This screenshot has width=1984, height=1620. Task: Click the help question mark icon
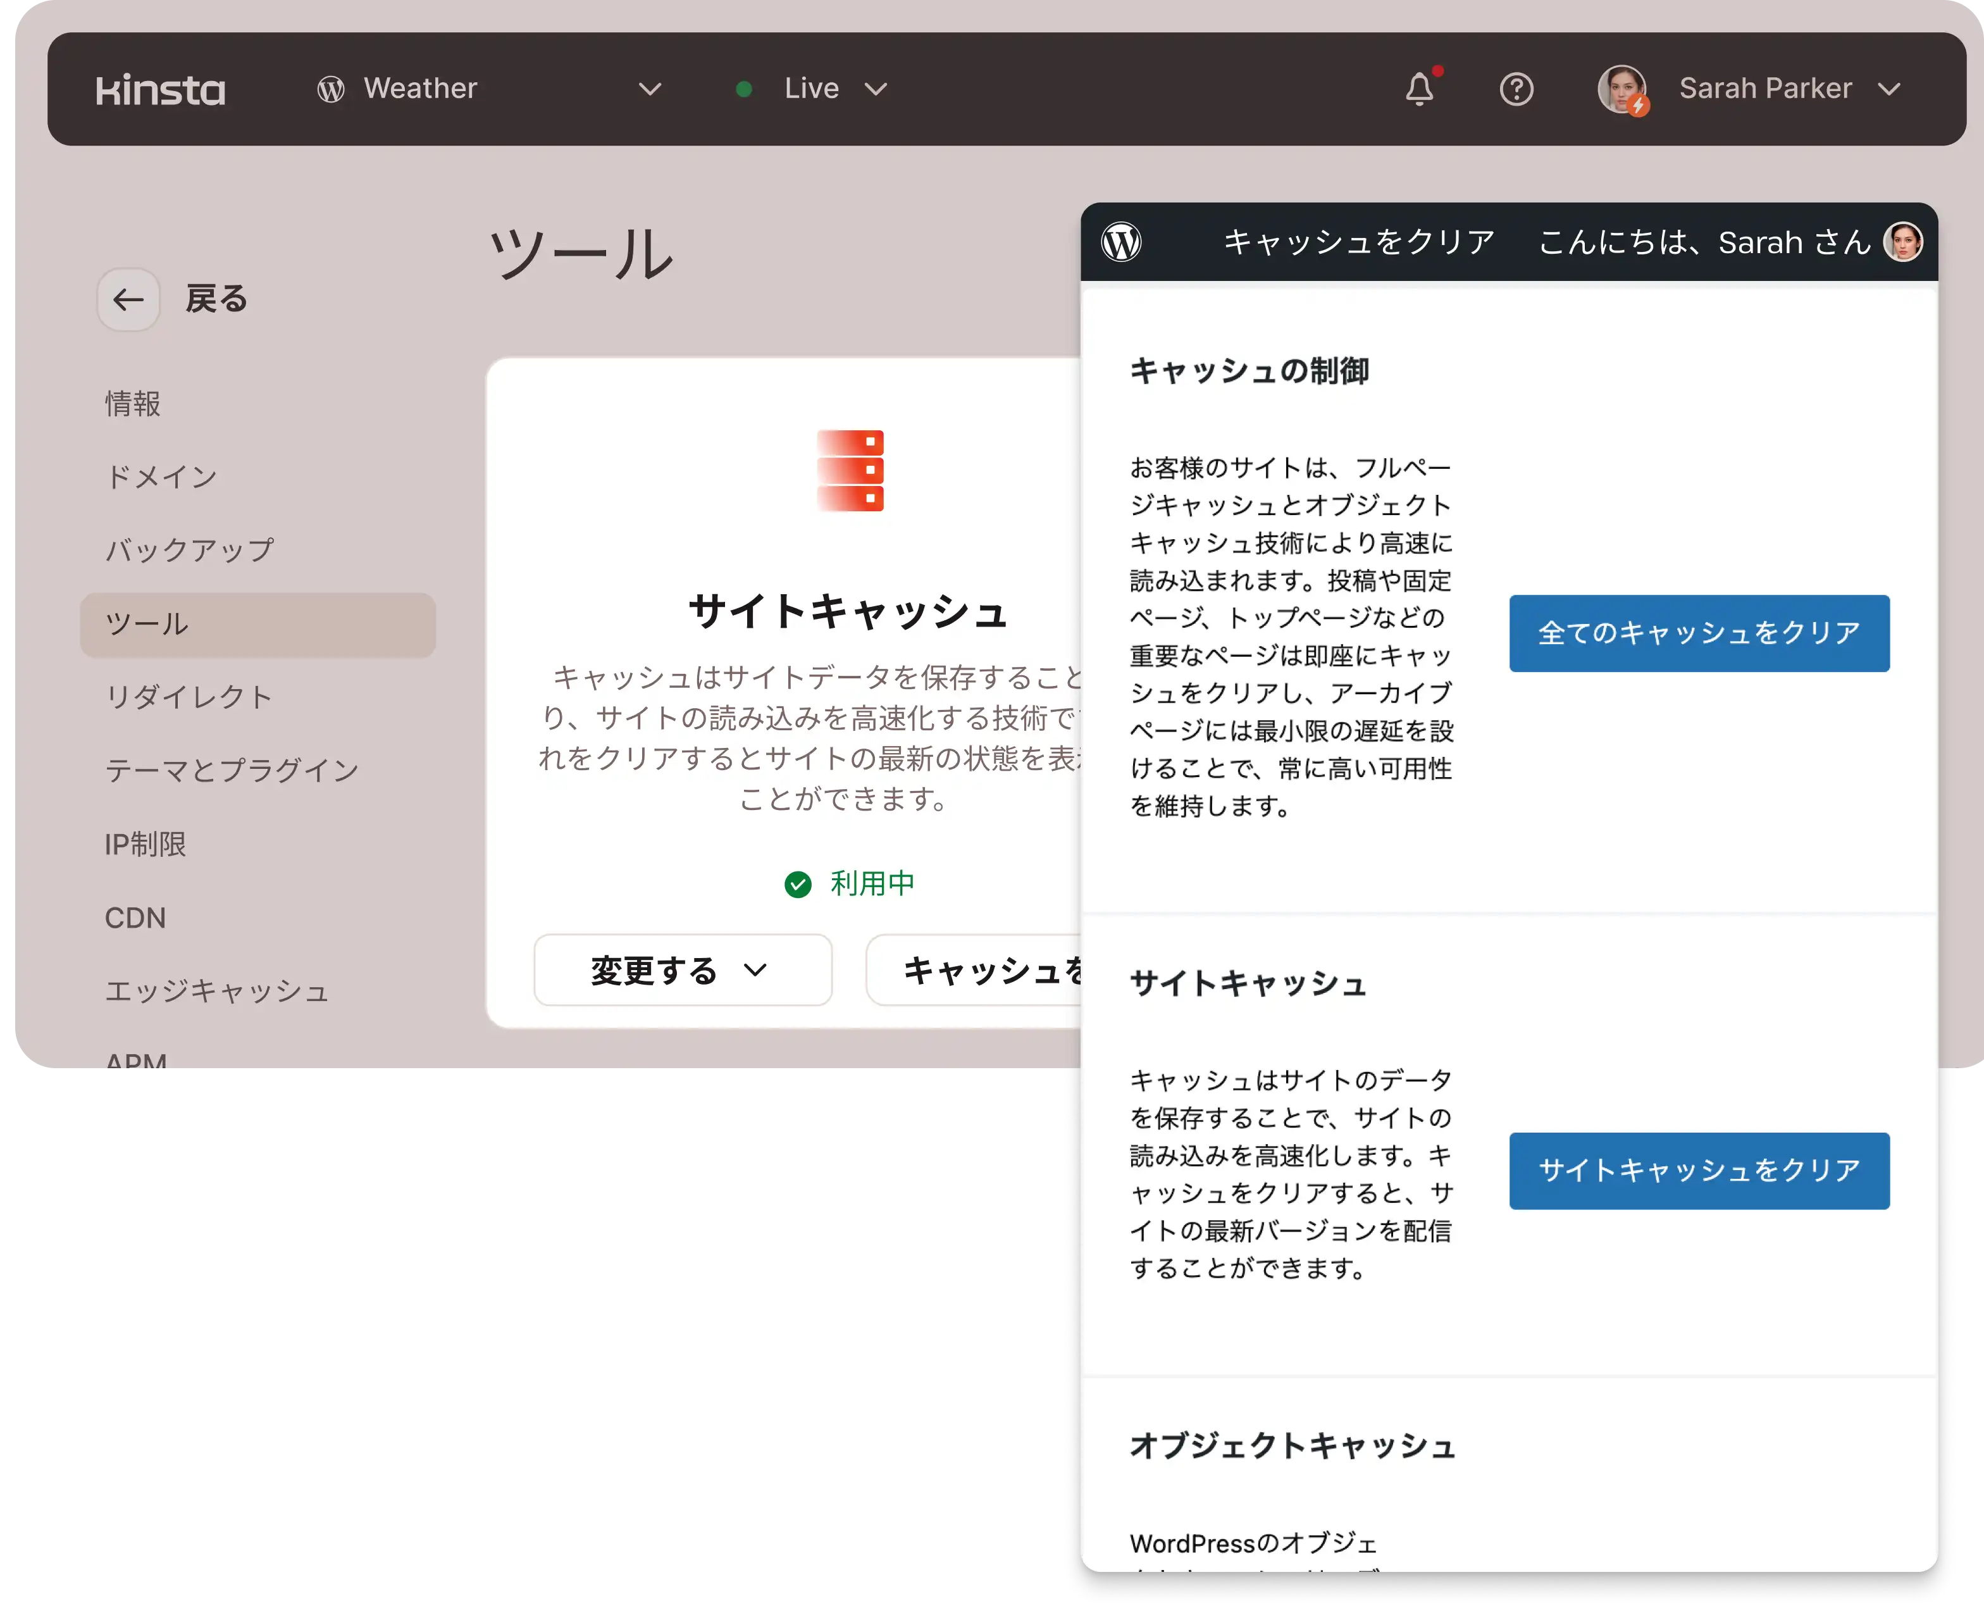(x=1516, y=90)
